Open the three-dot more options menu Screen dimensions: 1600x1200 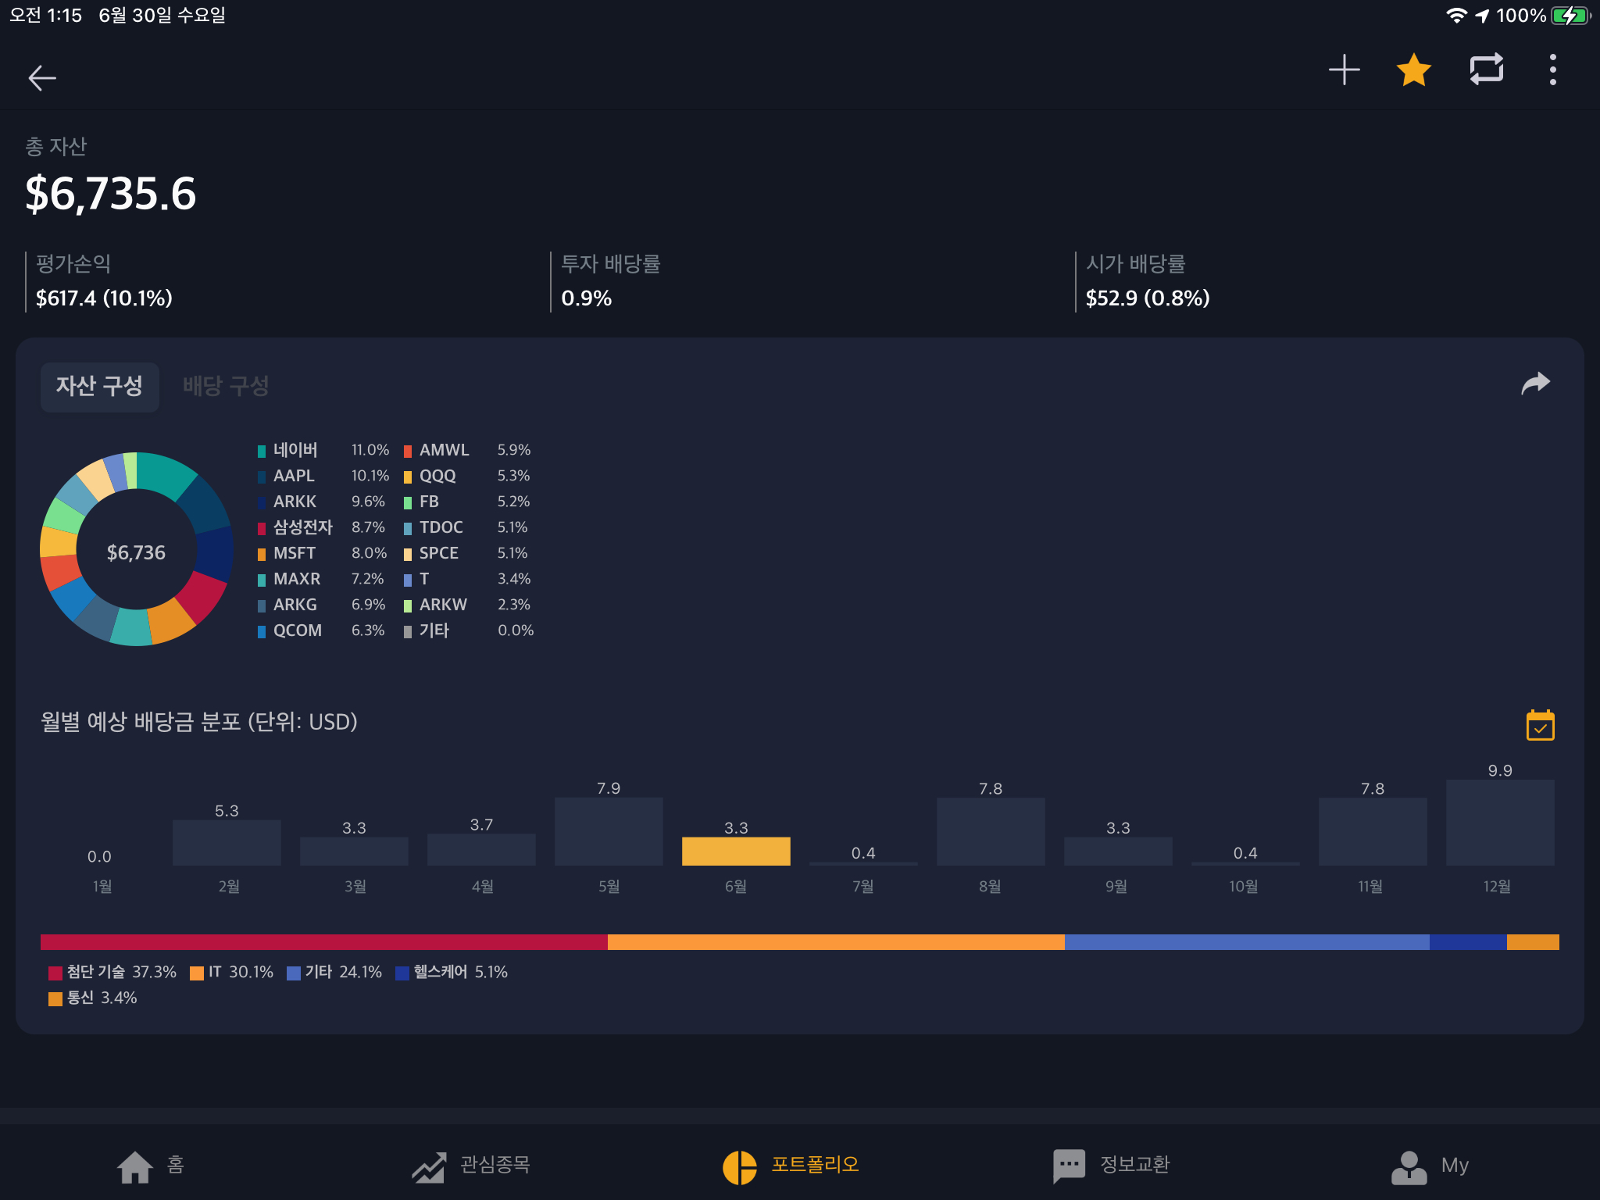coord(1552,70)
